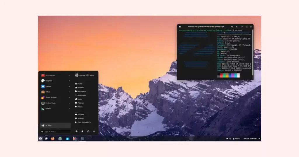Open the Videos folder shortcut
Screen dimensions: 299x157
click(79, 107)
